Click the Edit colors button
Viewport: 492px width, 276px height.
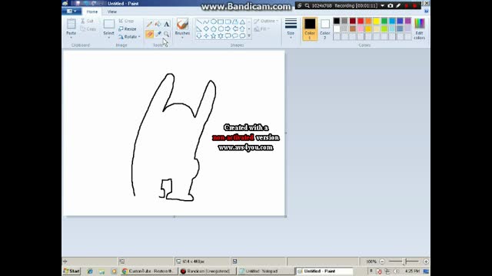tap(420, 29)
